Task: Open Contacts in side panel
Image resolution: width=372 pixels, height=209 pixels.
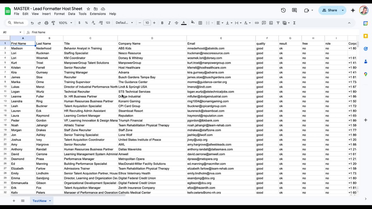Action: click(x=366, y=62)
